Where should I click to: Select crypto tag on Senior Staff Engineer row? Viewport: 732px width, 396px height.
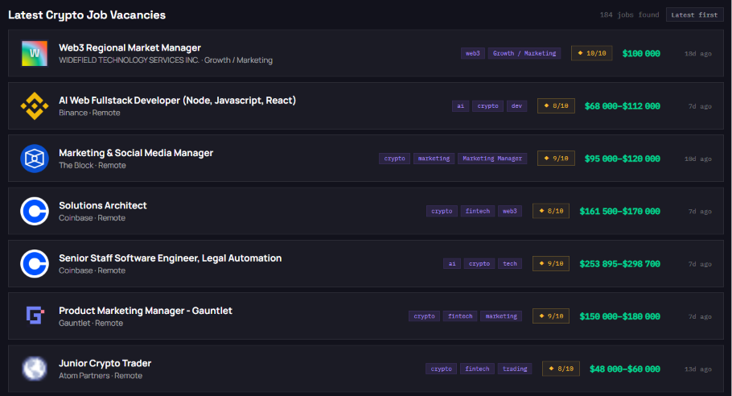(x=479, y=264)
